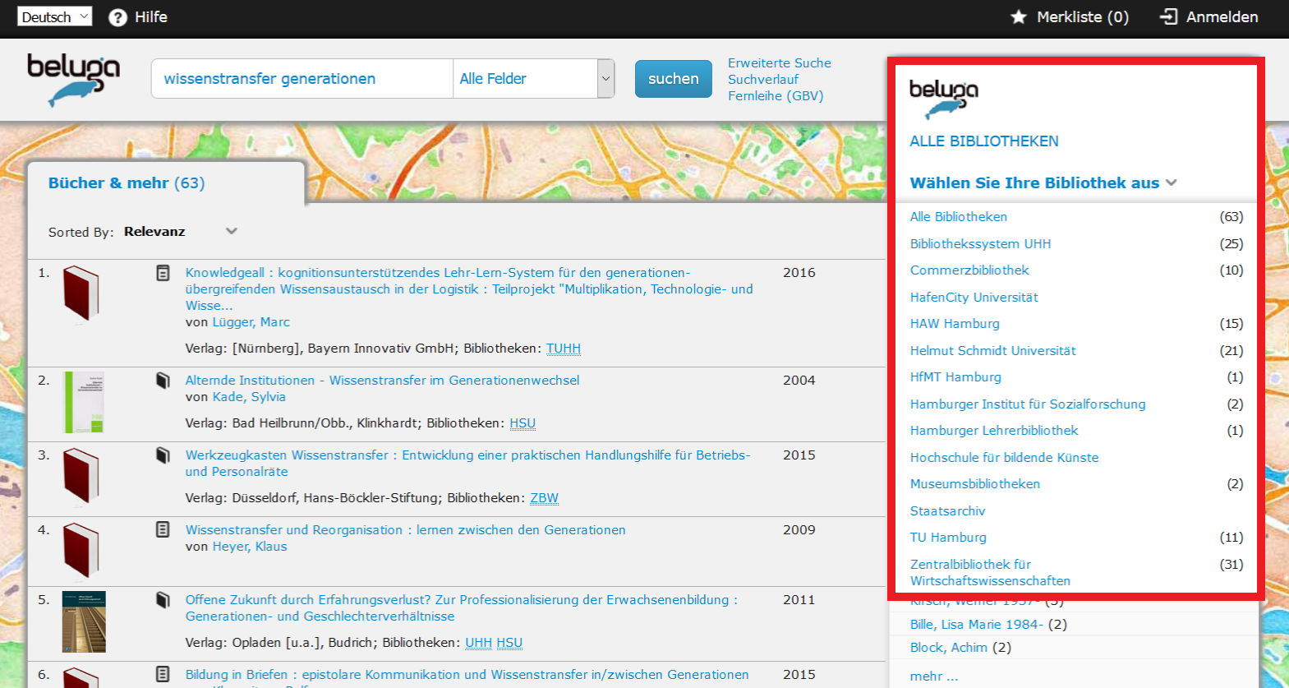The width and height of the screenshot is (1289, 688).
Task: Click 'mehr ...' to show more authors
Action: click(x=934, y=676)
